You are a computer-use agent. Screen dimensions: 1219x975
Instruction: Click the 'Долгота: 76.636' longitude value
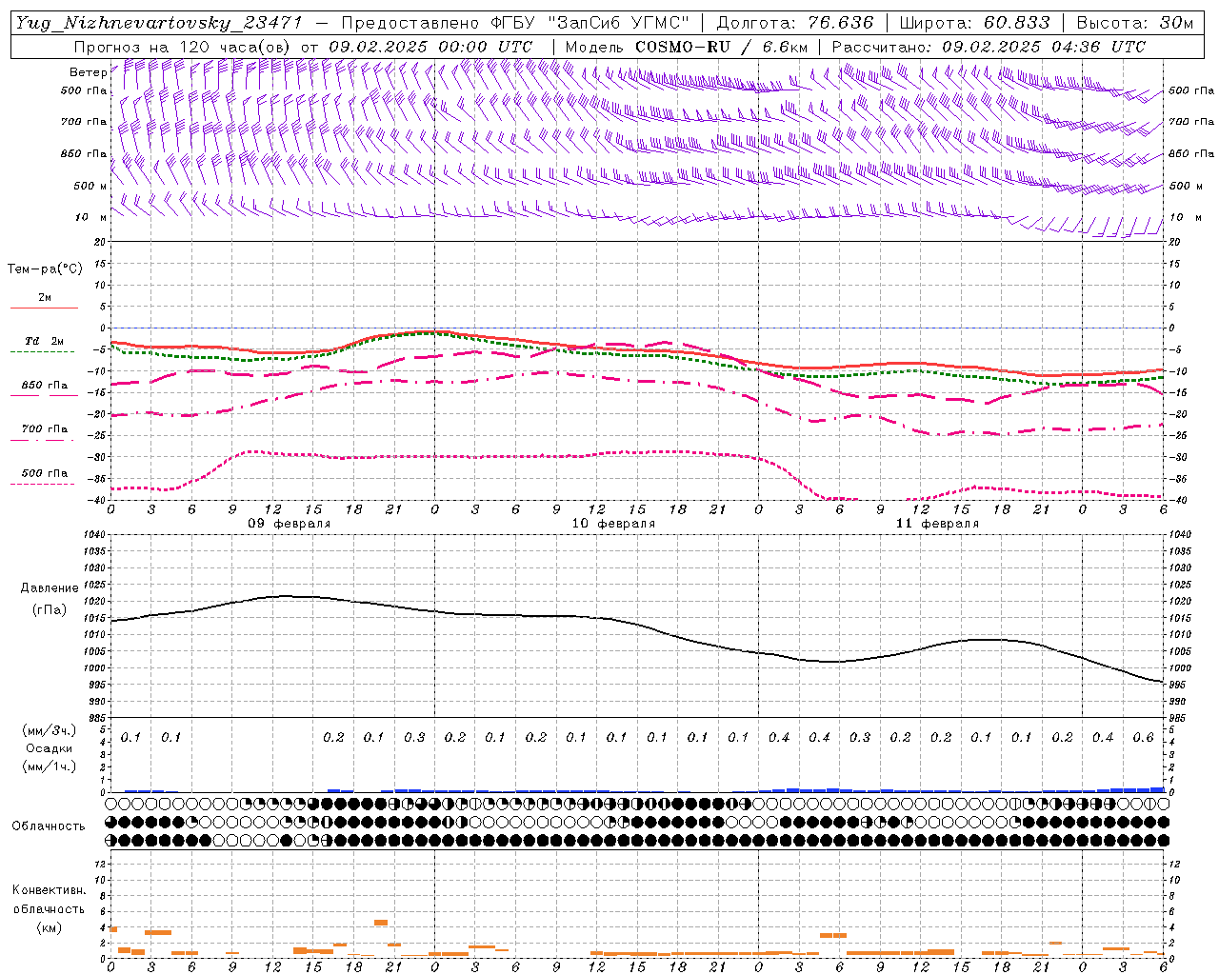click(794, 23)
